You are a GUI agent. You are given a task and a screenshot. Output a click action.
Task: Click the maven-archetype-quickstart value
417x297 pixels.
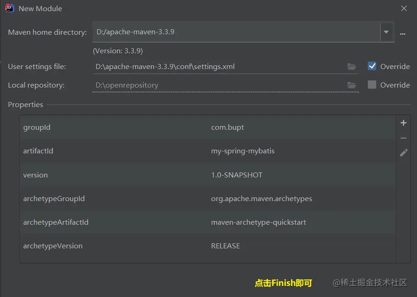(x=258, y=222)
